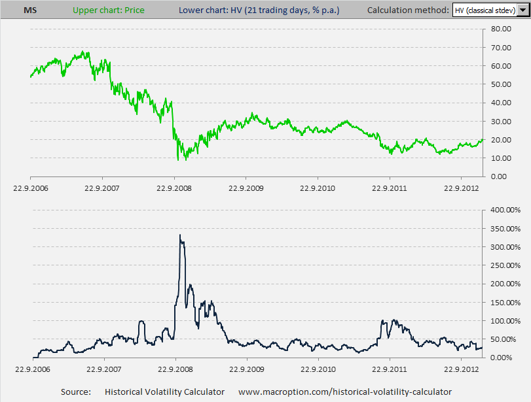Click 22.9.2010 date on price chart

pos(318,188)
